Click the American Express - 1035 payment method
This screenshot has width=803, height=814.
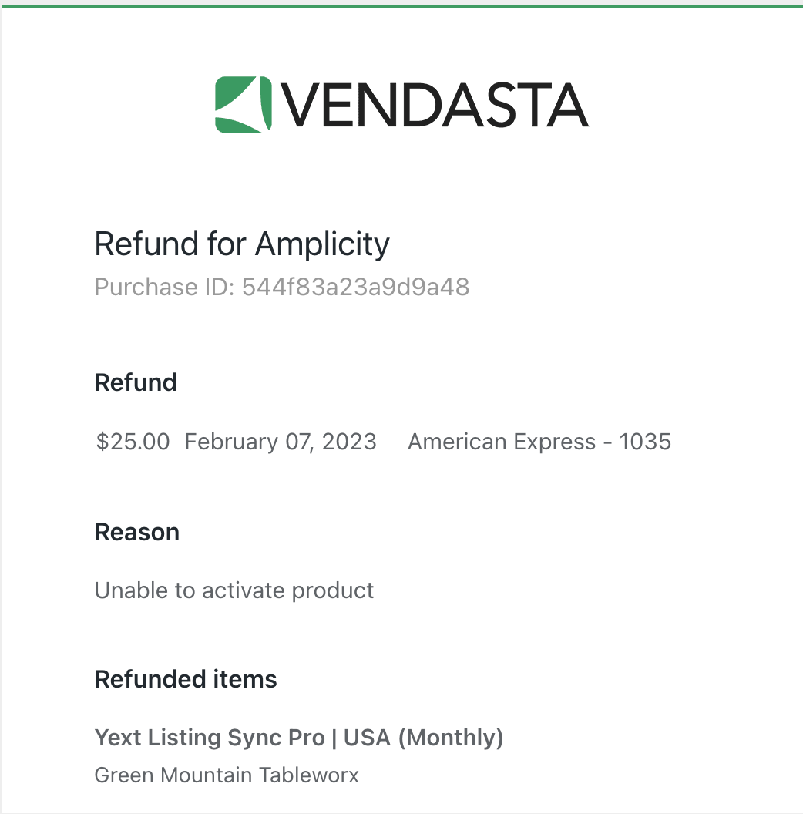pos(539,442)
